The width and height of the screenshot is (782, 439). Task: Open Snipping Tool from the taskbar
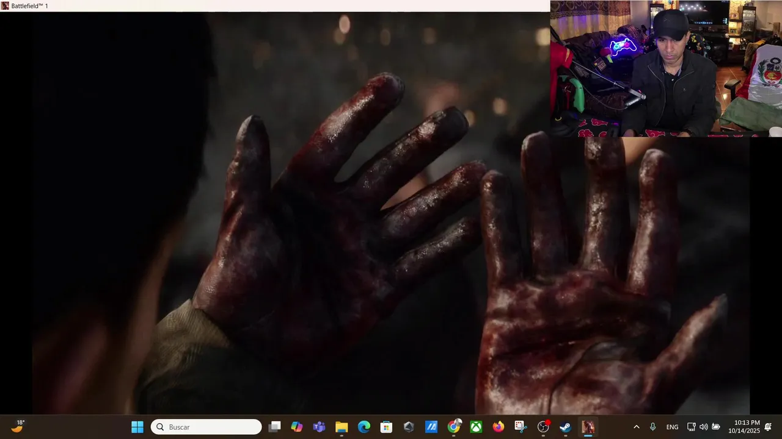click(520, 427)
